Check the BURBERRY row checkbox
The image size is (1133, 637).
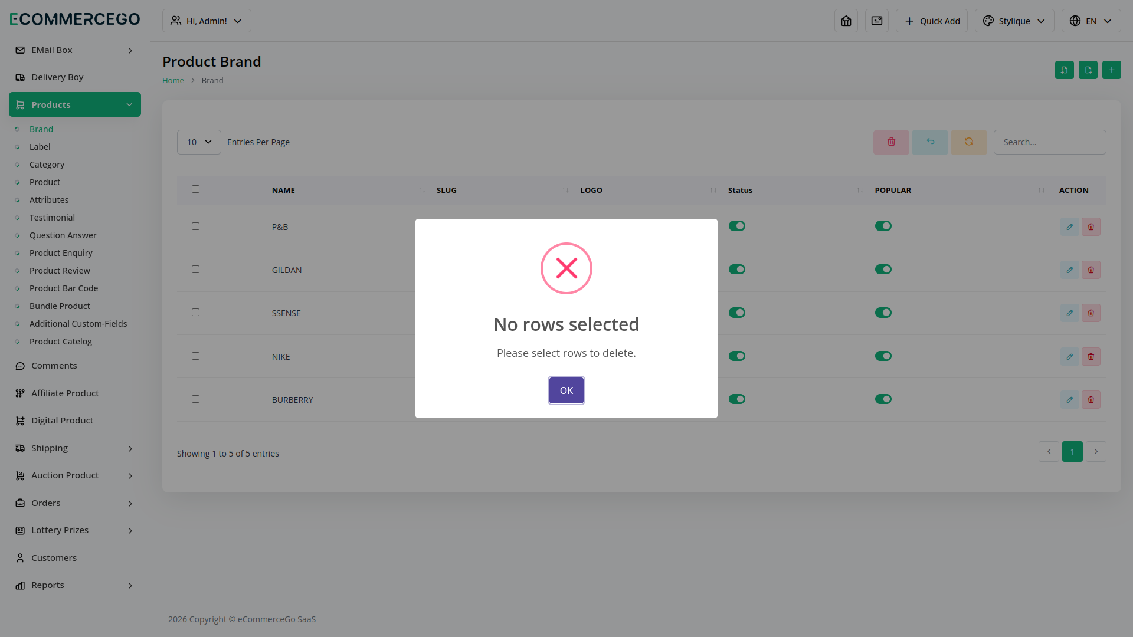(195, 399)
